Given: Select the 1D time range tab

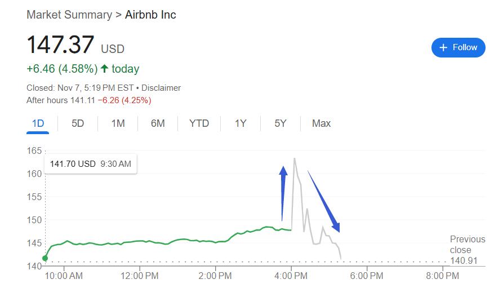Looking at the screenshot, I should [x=38, y=123].
